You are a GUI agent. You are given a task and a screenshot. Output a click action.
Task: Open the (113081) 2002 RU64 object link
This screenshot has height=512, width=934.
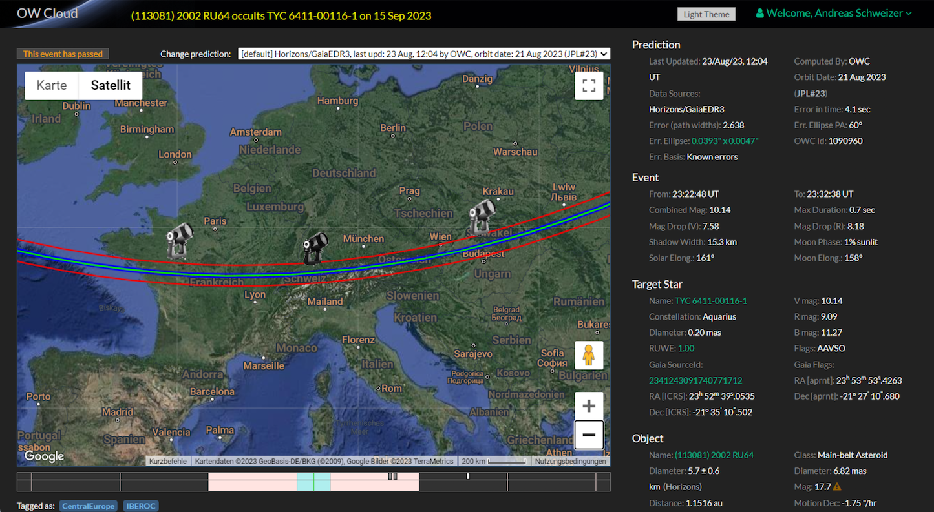point(714,455)
